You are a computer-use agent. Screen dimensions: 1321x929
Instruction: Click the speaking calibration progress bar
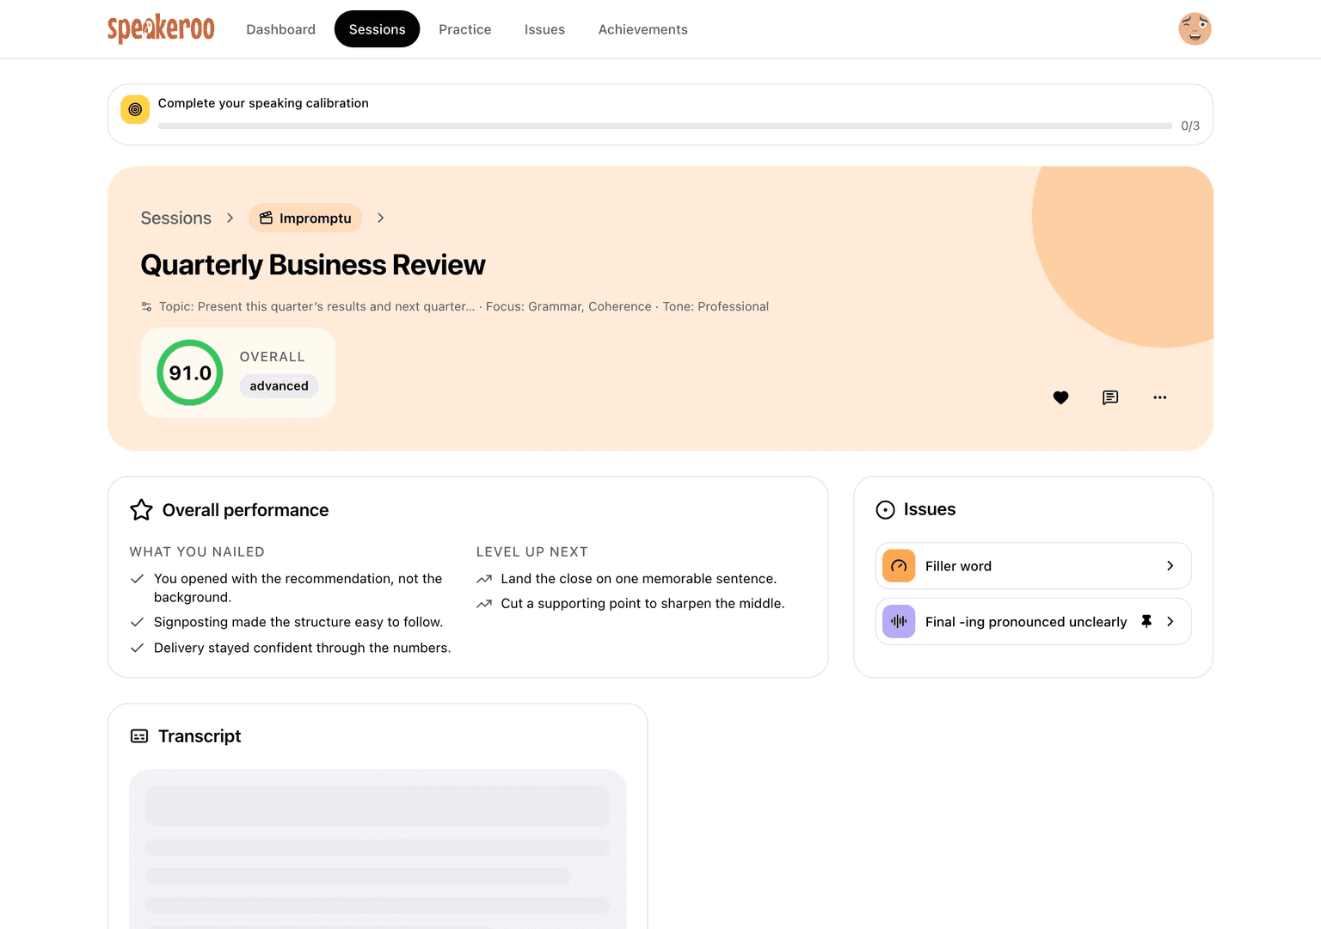click(665, 126)
